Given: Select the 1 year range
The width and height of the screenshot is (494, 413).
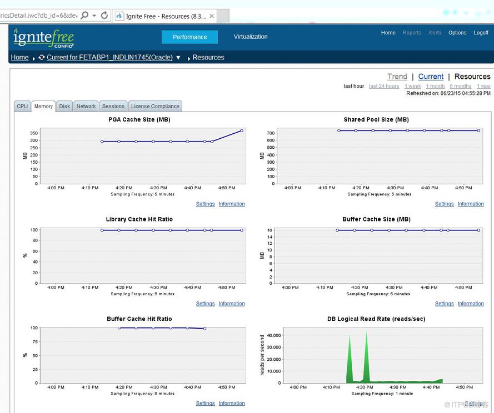Looking at the screenshot, I should pos(483,86).
